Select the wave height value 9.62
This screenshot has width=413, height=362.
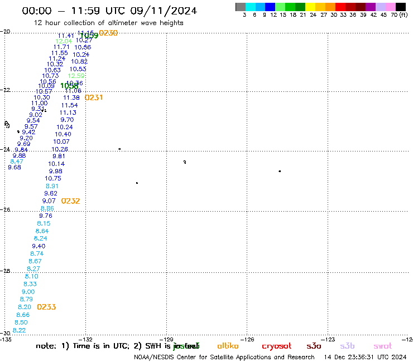(51, 193)
